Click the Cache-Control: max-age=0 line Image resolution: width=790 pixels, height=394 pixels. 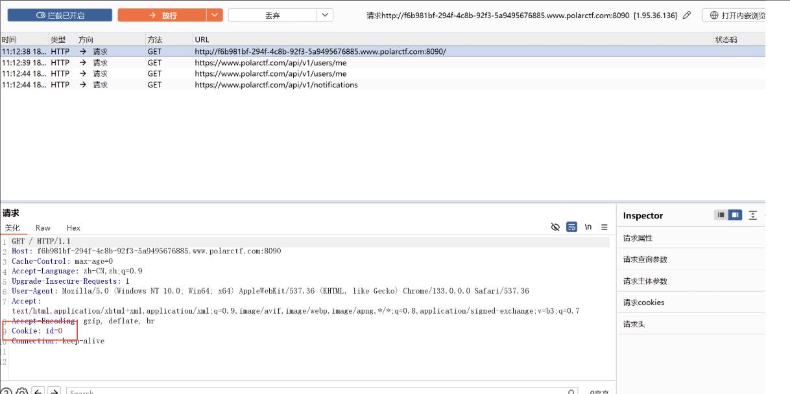pyautogui.click(x=62, y=261)
